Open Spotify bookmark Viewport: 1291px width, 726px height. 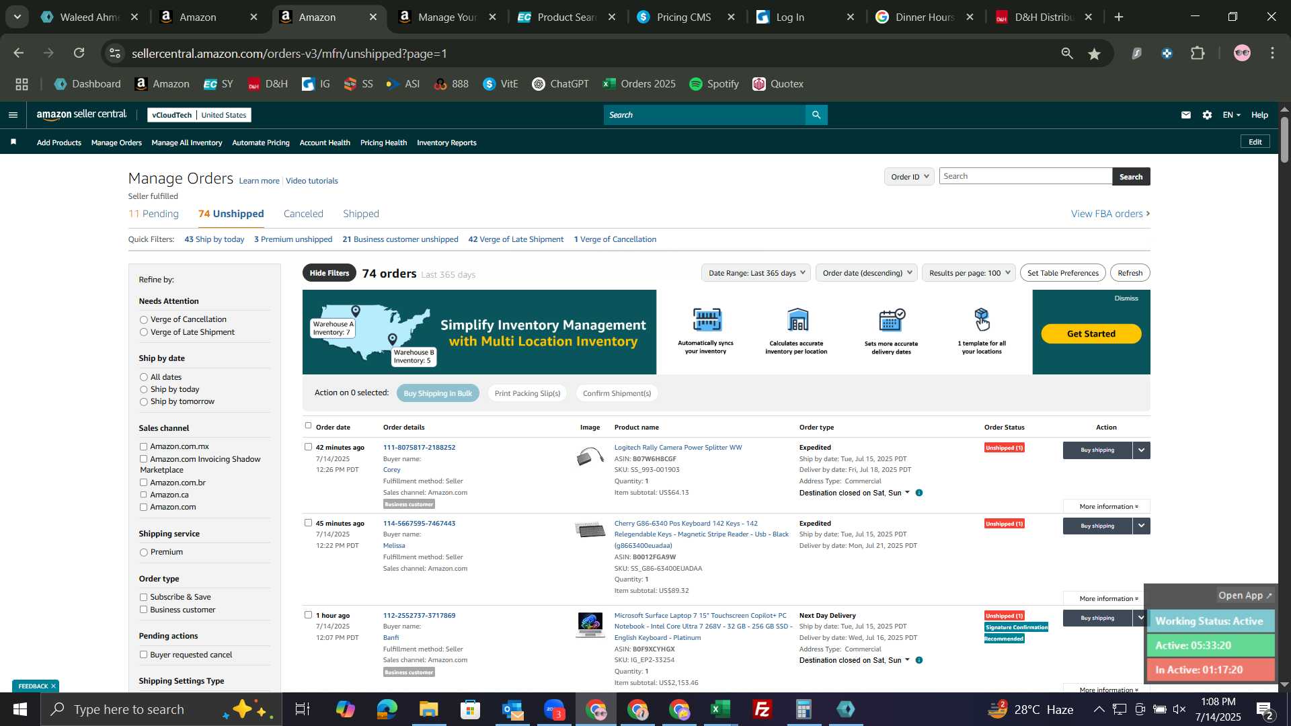tap(714, 84)
